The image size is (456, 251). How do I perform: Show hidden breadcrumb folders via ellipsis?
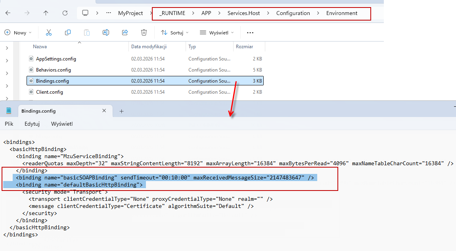coord(109,13)
